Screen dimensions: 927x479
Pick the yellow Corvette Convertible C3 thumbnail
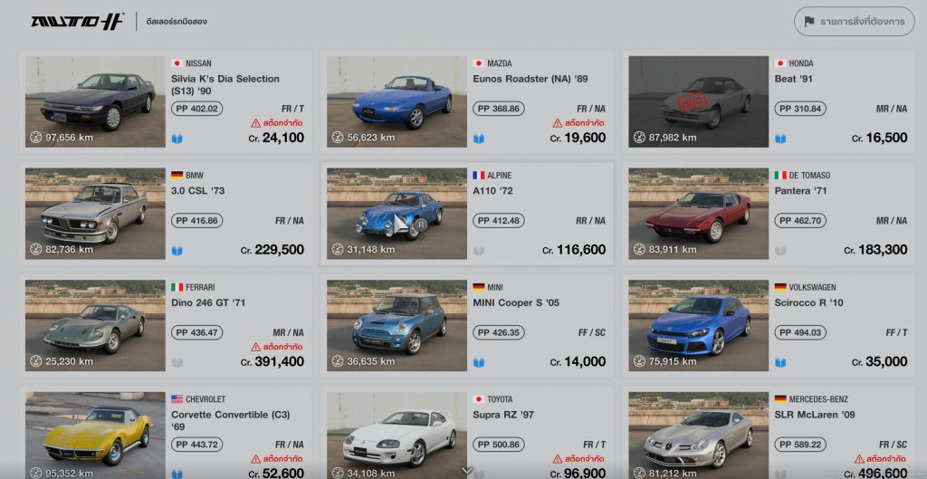(95, 436)
